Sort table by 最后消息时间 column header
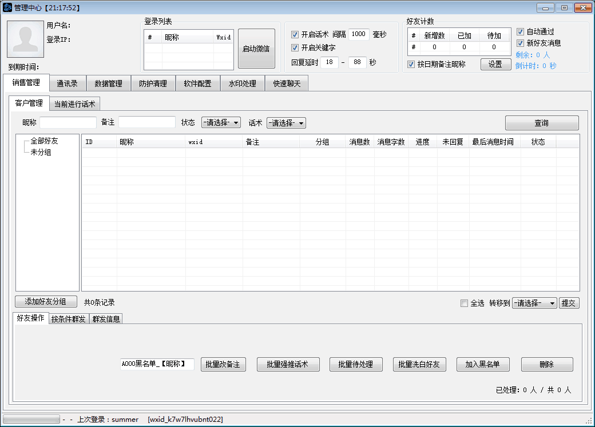Screen dimensions: 595x427 click(494, 142)
